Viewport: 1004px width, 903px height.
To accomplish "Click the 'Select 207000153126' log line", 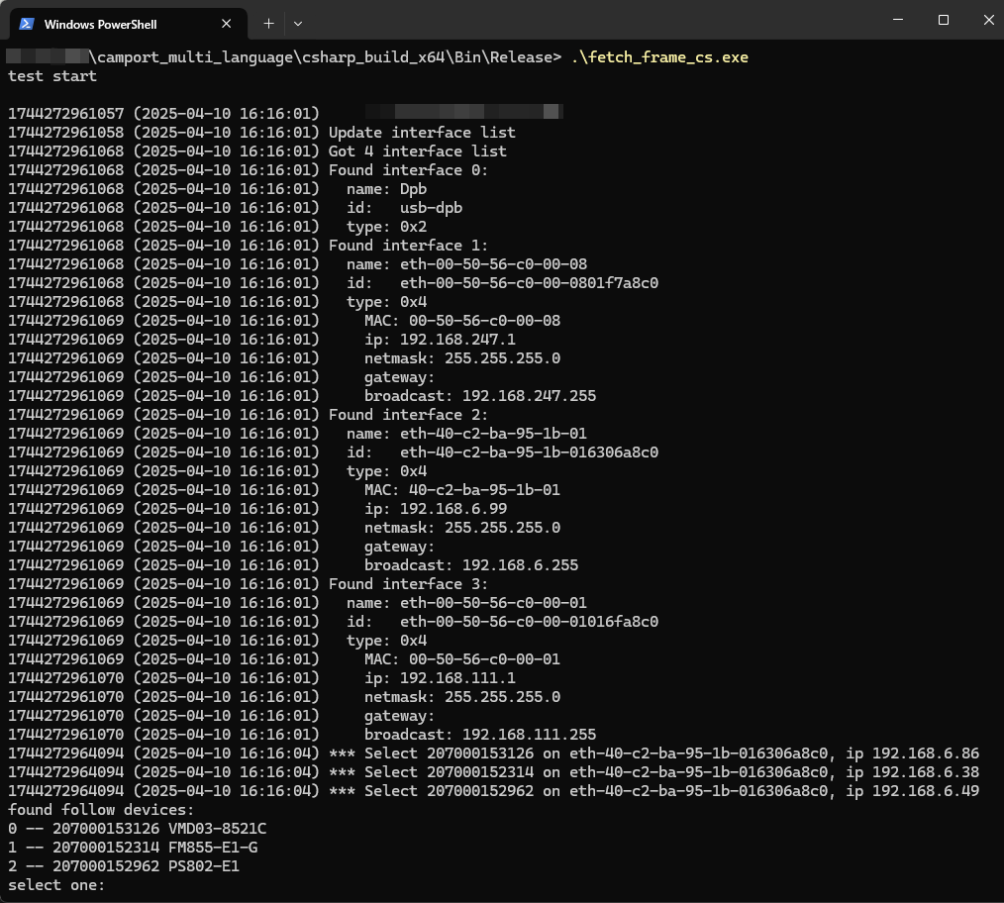I will 493,753.
